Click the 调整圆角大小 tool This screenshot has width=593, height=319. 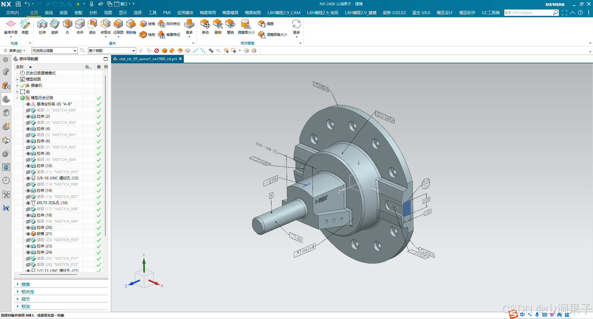pos(273,35)
